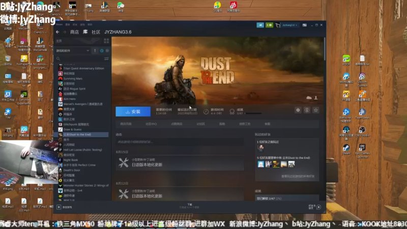Add Dust to the End to favorites
The image size is (407, 229).
pyautogui.click(x=315, y=110)
